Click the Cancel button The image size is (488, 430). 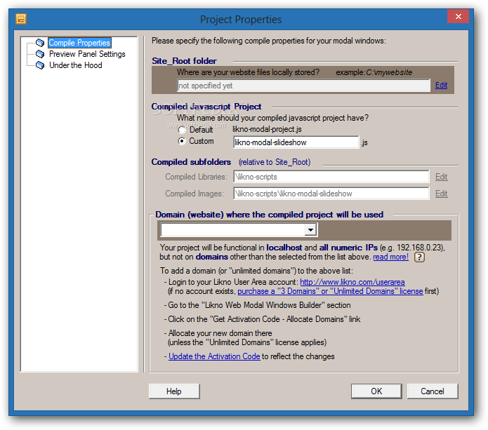433,391
